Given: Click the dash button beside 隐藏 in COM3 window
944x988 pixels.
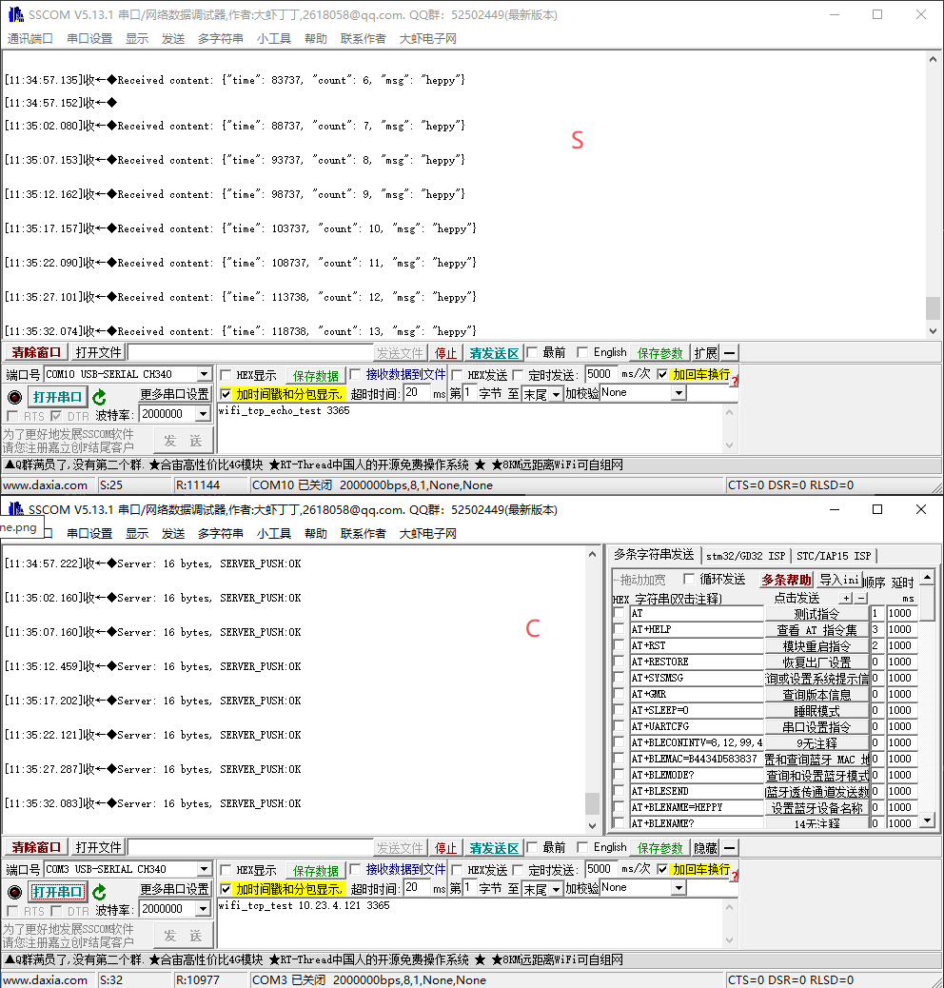Looking at the screenshot, I should tap(730, 848).
